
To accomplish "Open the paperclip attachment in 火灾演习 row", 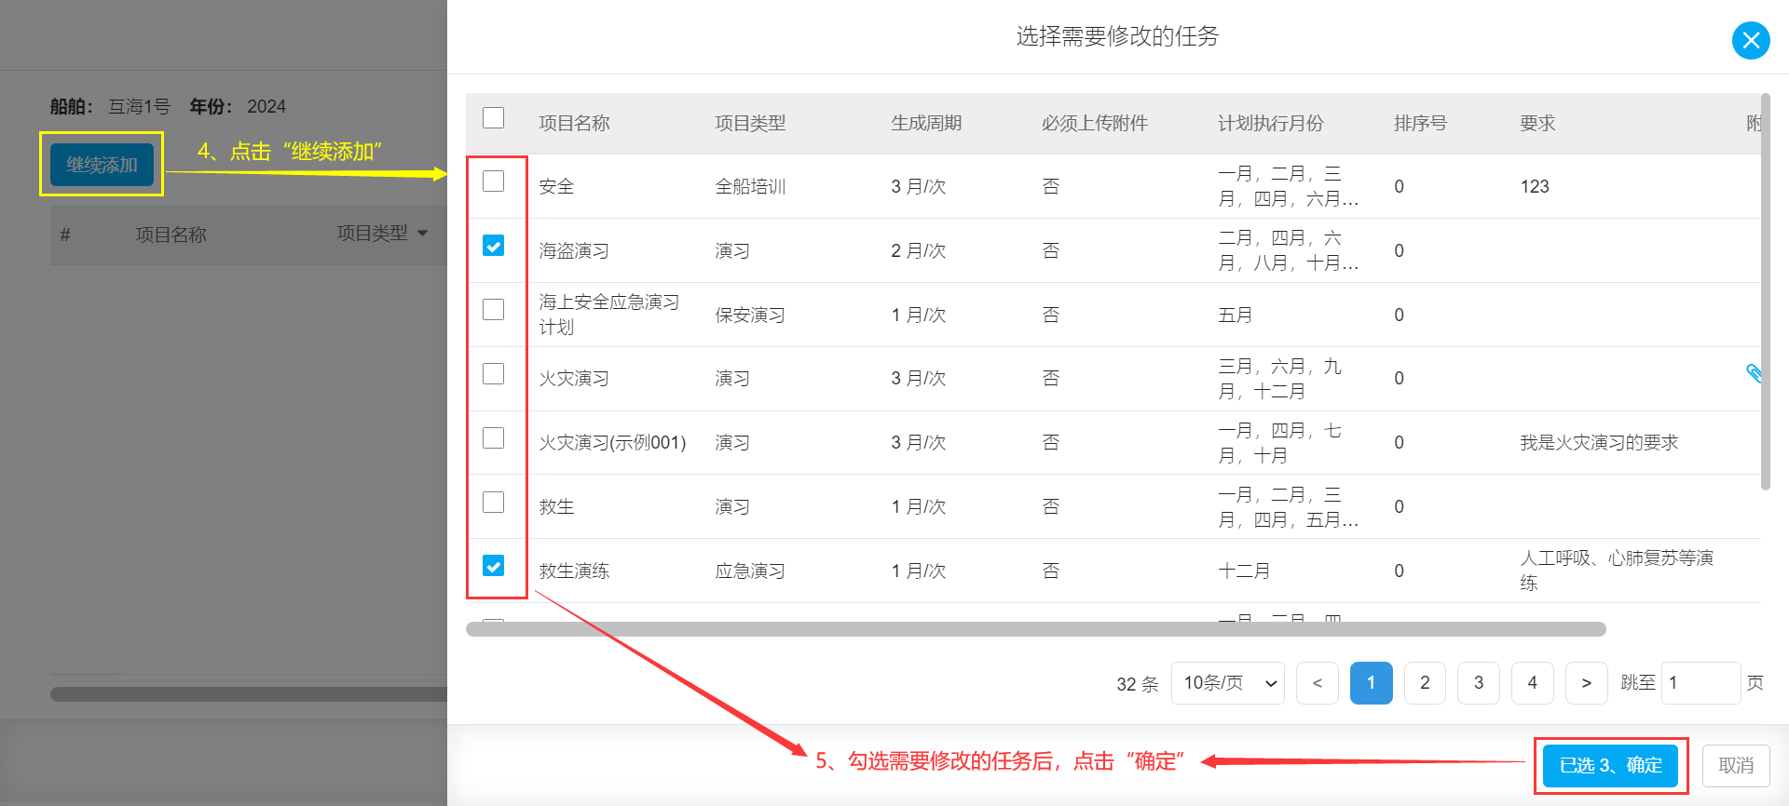I will (x=1753, y=373).
